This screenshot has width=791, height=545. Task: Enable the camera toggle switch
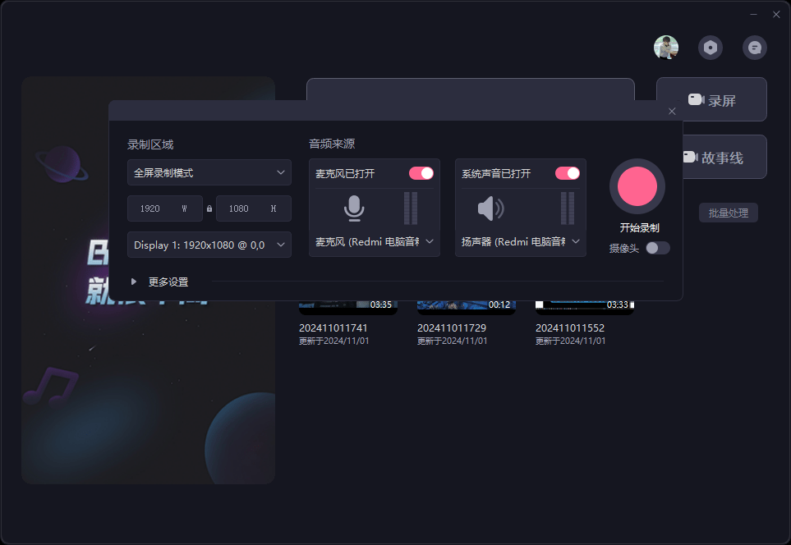657,248
